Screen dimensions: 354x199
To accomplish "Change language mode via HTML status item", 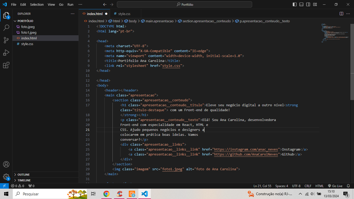I will [x=320, y=186].
